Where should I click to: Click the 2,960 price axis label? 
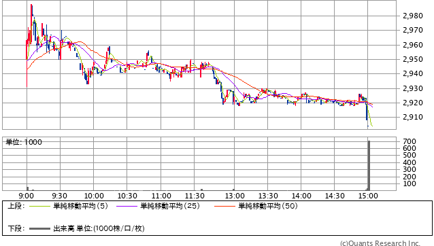413,45
